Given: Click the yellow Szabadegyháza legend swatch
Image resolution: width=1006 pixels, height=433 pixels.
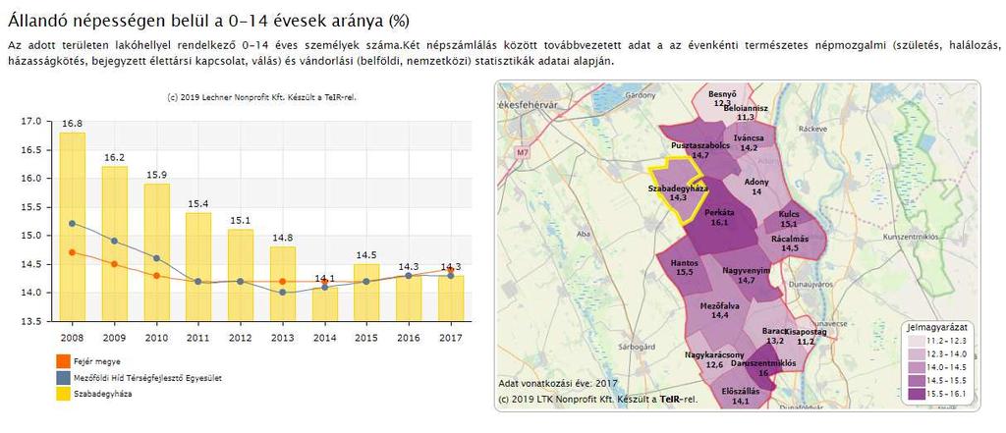Looking at the screenshot, I should point(62,395).
